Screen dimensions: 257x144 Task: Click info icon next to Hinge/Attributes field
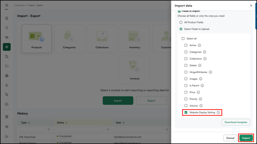point(211,72)
